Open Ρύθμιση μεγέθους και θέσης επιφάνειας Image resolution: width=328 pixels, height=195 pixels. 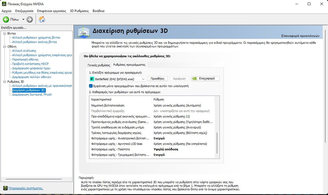coord(42,73)
